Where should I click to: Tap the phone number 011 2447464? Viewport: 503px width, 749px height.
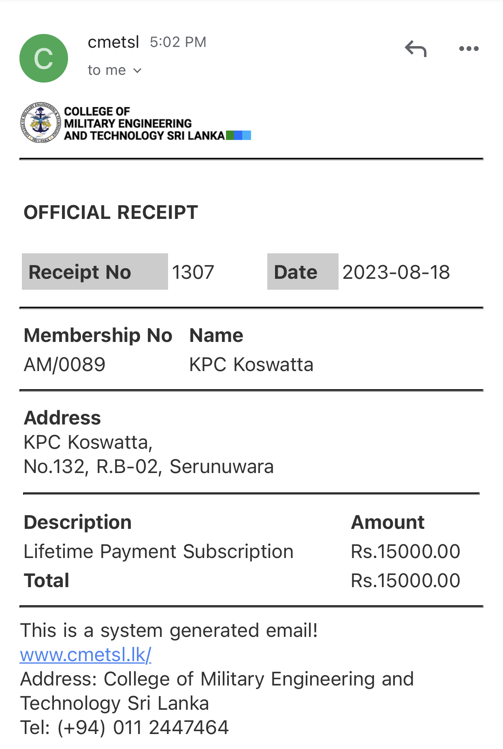point(171,728)
